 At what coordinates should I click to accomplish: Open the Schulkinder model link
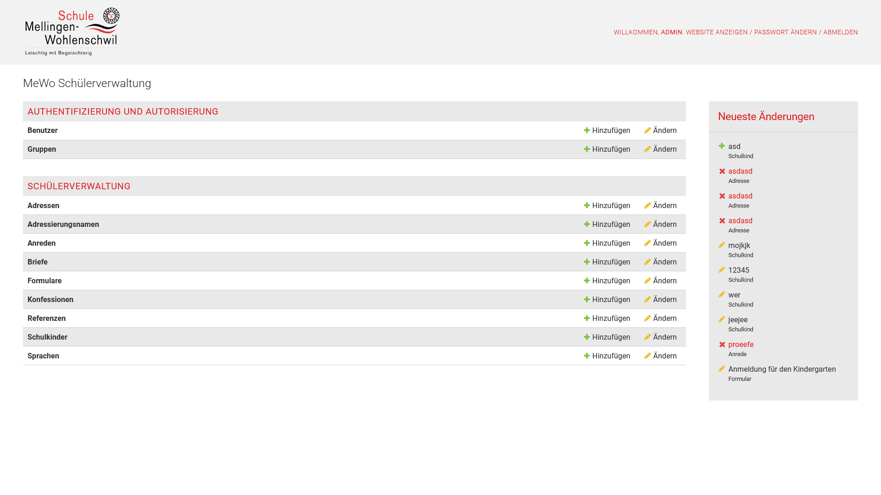tap(47, 337)
